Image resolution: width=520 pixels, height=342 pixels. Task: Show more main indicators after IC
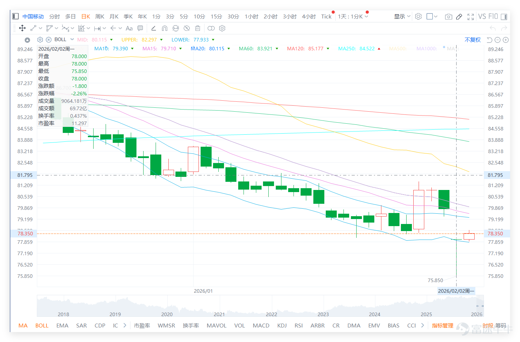click(125, 325)
